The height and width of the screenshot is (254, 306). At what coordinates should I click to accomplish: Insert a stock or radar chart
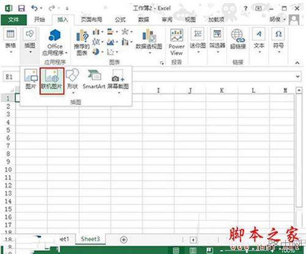click(127, 32)
